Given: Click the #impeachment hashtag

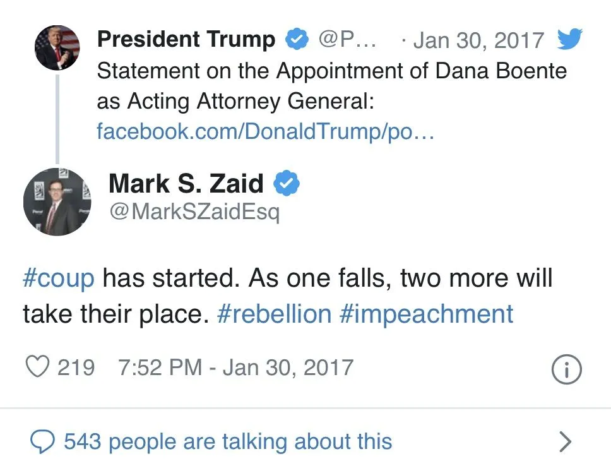Looking at the screenshot, I should (426, 313).
